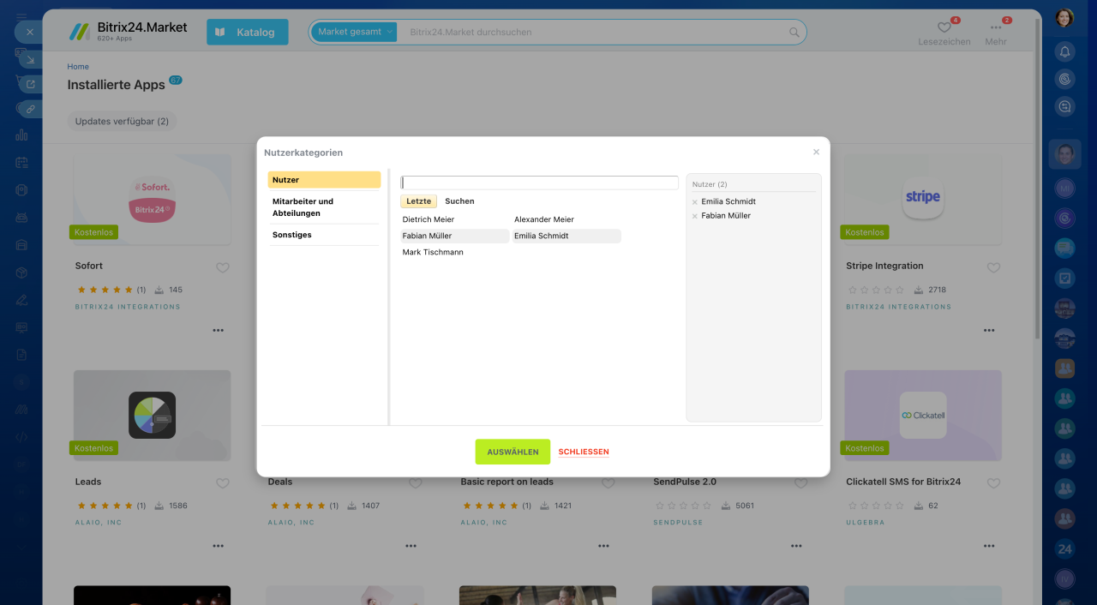Close the slider with X button

coord(29,32)
